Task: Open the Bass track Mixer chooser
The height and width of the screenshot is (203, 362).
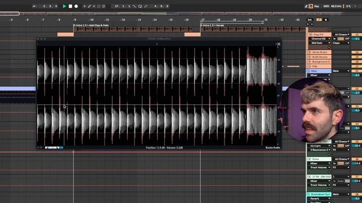Action: click(x=320, y=75)
